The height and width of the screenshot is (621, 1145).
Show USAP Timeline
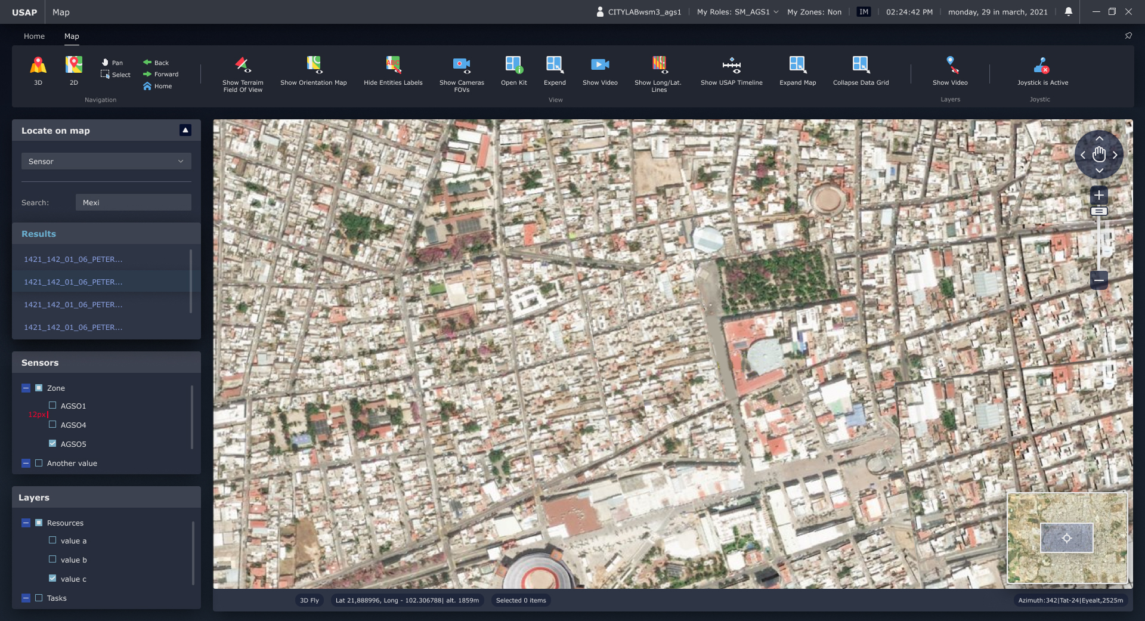click(x=731, y=65)
